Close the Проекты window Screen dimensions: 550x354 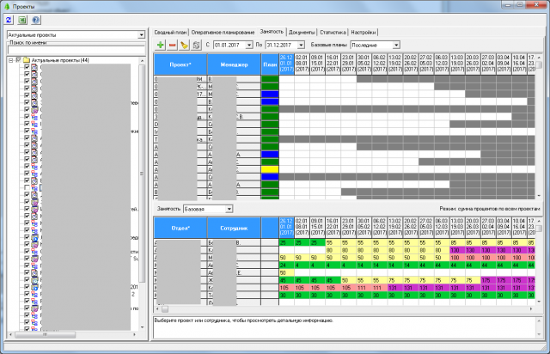tap(536, 4)
